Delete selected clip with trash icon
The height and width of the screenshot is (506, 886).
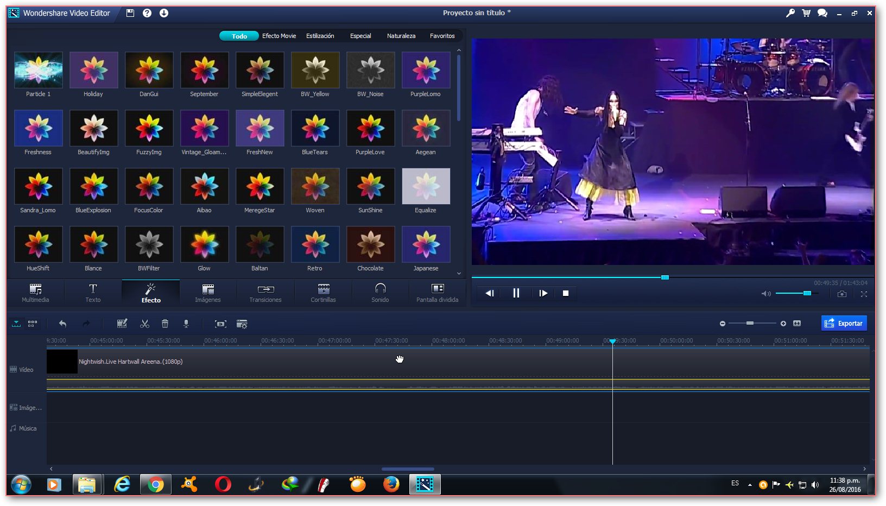point(165,324)
